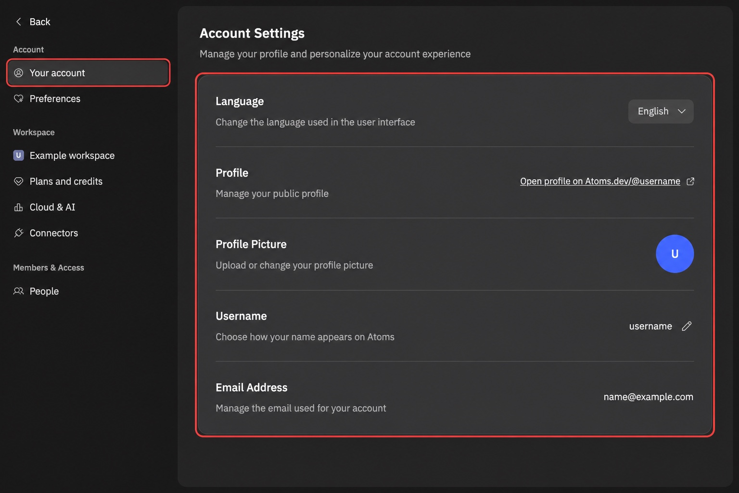This screenshot has width=739, height=493.
Task: Click the pencil icon to edit username
Action: tap(687, 326)
